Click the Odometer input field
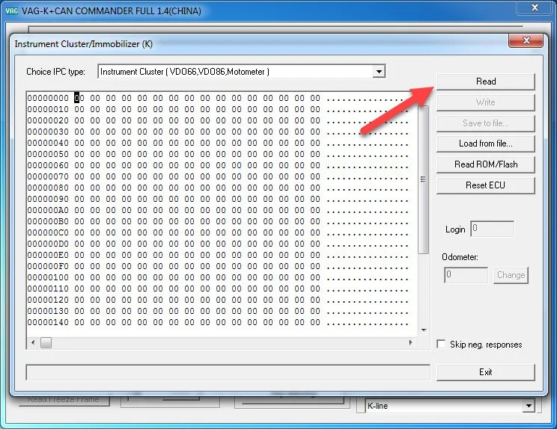This screenshot has height=429, width=557. [466, 275]
